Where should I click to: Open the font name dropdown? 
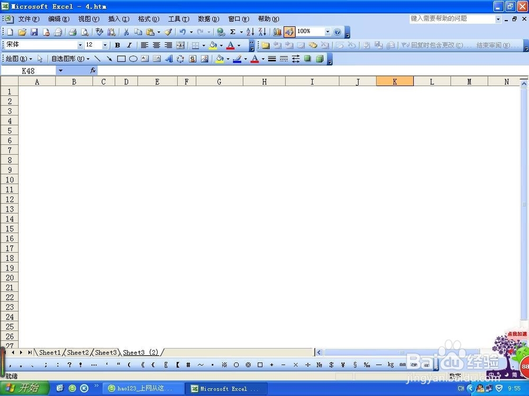80,45
